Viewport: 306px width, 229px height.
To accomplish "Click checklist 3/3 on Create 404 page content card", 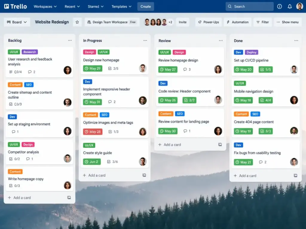I will (x=265, y=131).
